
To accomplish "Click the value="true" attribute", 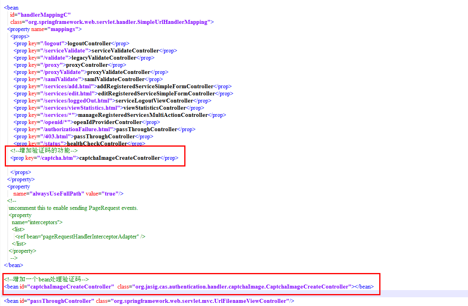I will click(102, 194).
